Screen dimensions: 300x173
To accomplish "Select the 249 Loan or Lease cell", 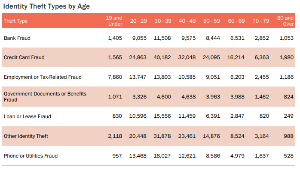I will [x=288, y=116].
